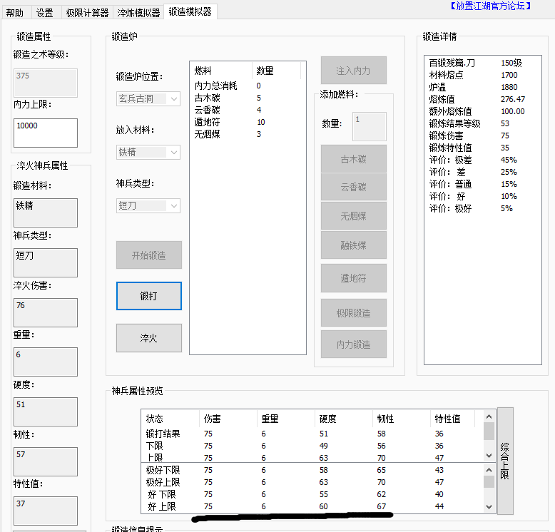The image size is (555, 532).
Task: Click the 重量 field showing 6
Action: pos(46,362)
